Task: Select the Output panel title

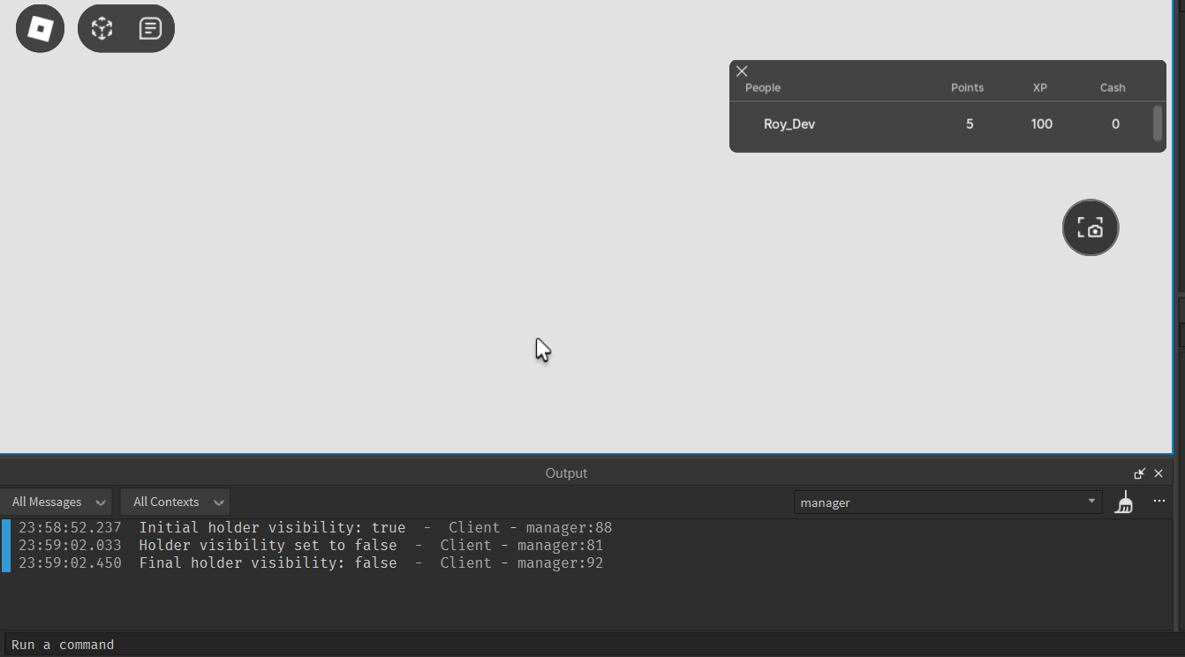Action: [x=566, y=472]
